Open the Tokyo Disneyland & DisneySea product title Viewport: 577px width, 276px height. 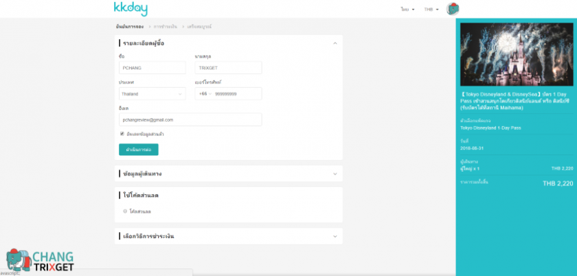[514, 101]
